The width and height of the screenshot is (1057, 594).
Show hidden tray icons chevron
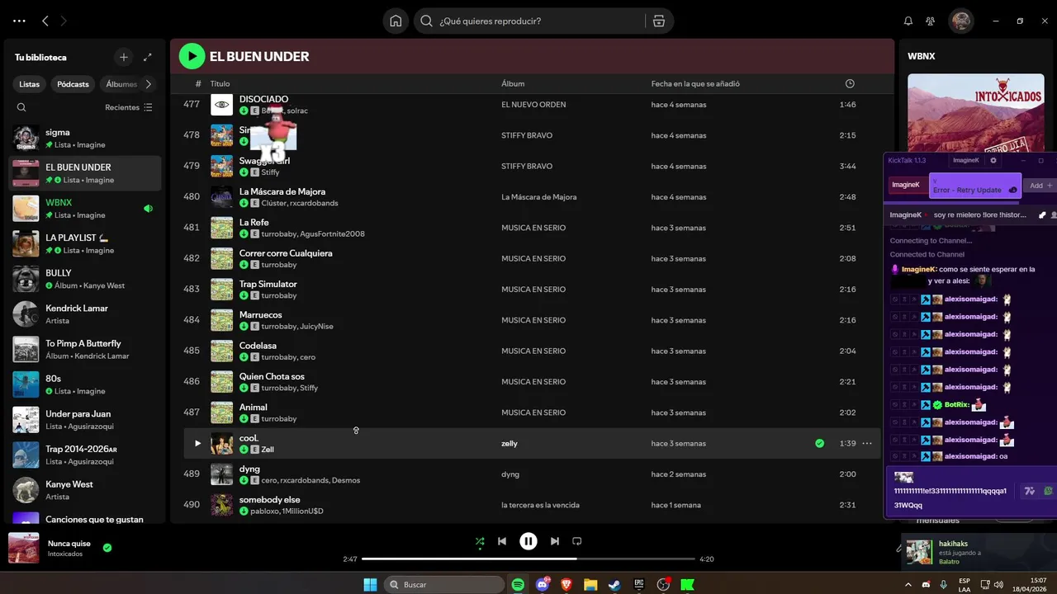908,584
